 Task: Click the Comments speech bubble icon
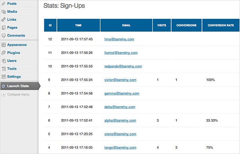[x=4, y=36]
